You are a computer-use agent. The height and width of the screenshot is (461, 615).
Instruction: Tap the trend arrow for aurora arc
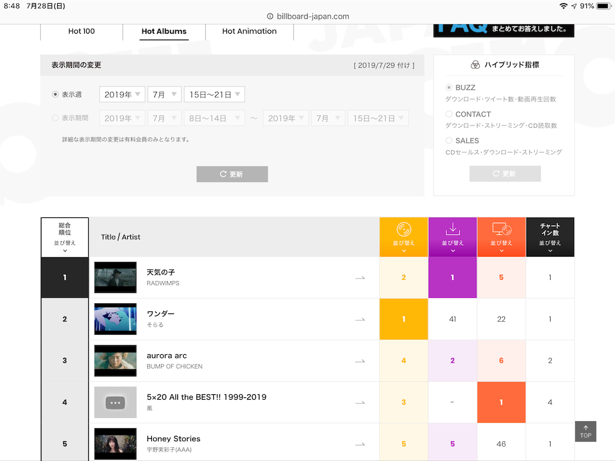click(360, 361)
